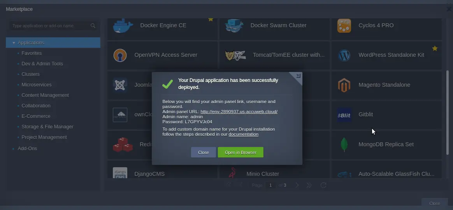Select the MongoDB Replica Set label

[x=386, y=144]
